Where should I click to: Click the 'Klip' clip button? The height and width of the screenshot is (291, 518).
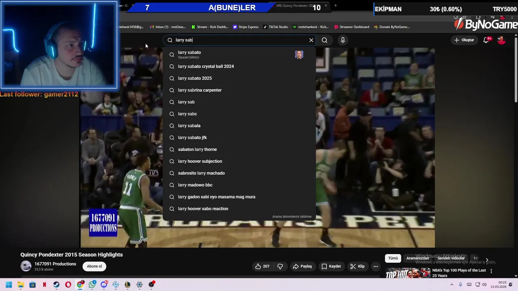tap(357, 266)
